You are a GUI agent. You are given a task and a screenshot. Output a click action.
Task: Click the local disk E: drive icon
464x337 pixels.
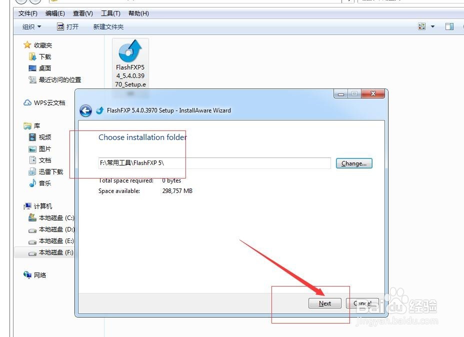point(32,241)
